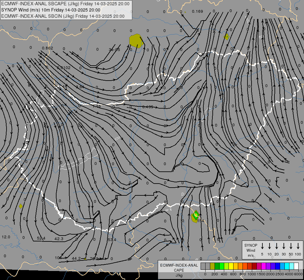Click the map value 73.2

94,259
